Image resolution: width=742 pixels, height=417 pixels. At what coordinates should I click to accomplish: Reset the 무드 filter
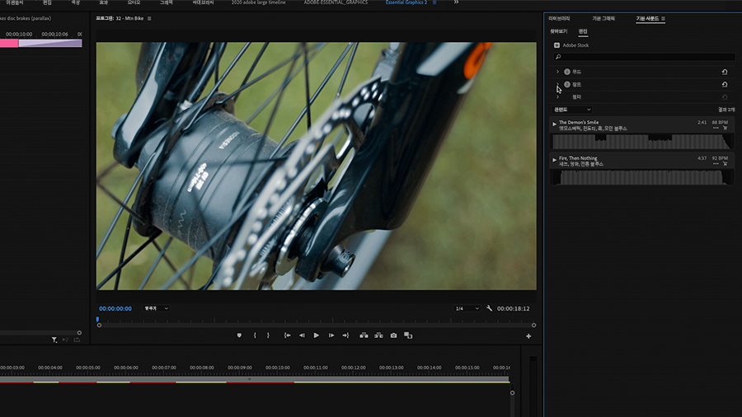click(725, 72)
